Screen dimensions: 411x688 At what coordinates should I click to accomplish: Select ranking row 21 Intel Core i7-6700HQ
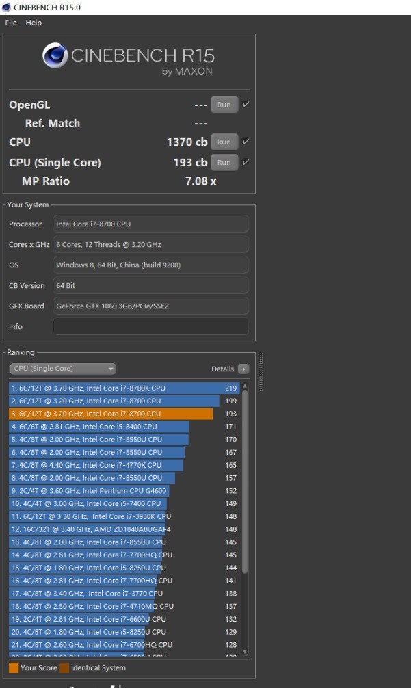[124, 644]
